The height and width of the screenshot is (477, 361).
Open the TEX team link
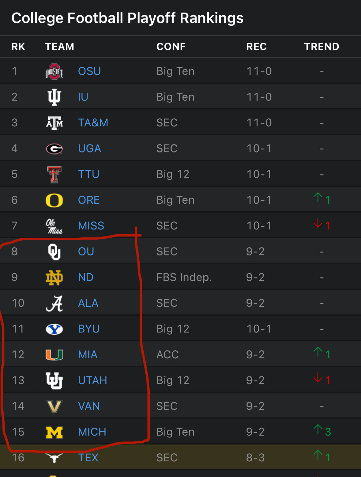tap(88, 458)
